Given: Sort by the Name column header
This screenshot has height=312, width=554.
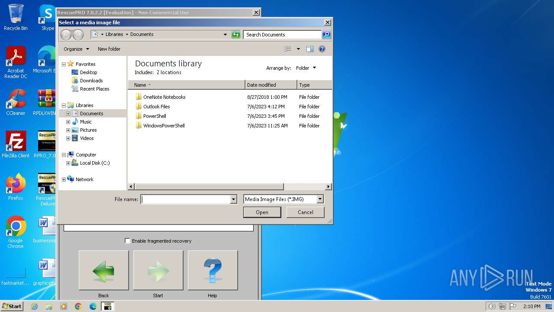Looking at the screenshot, I should click(187, 85).
